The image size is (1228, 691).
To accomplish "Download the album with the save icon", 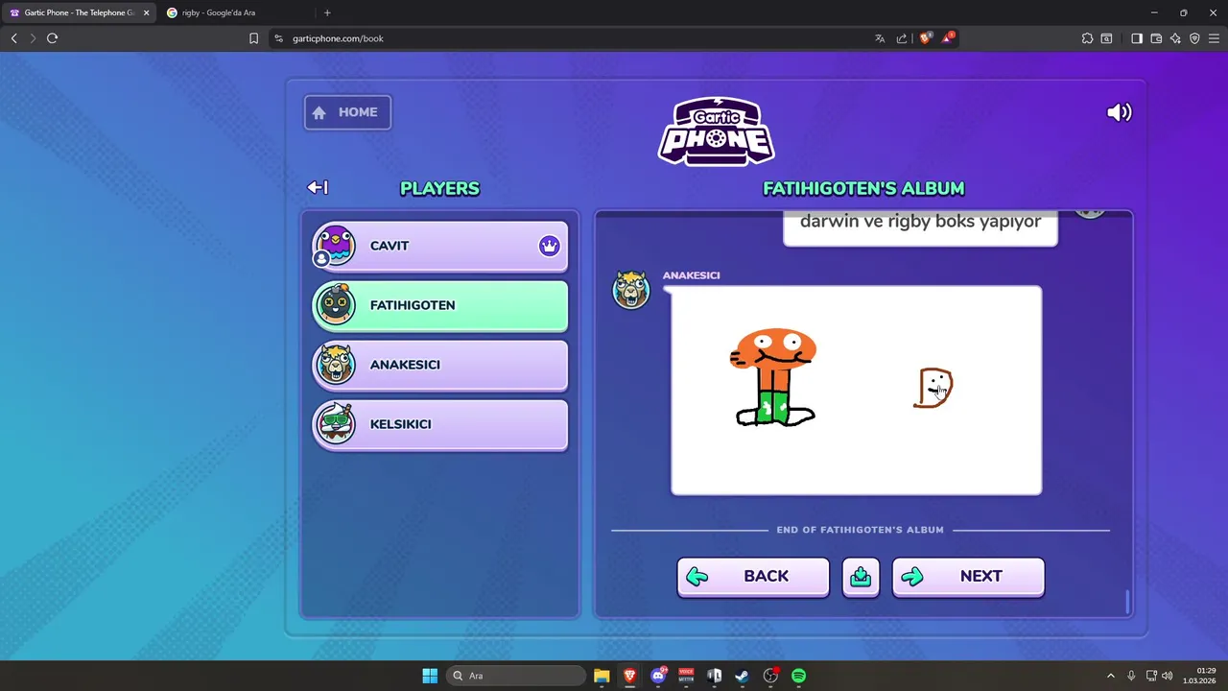I will [x=861, y=577].
